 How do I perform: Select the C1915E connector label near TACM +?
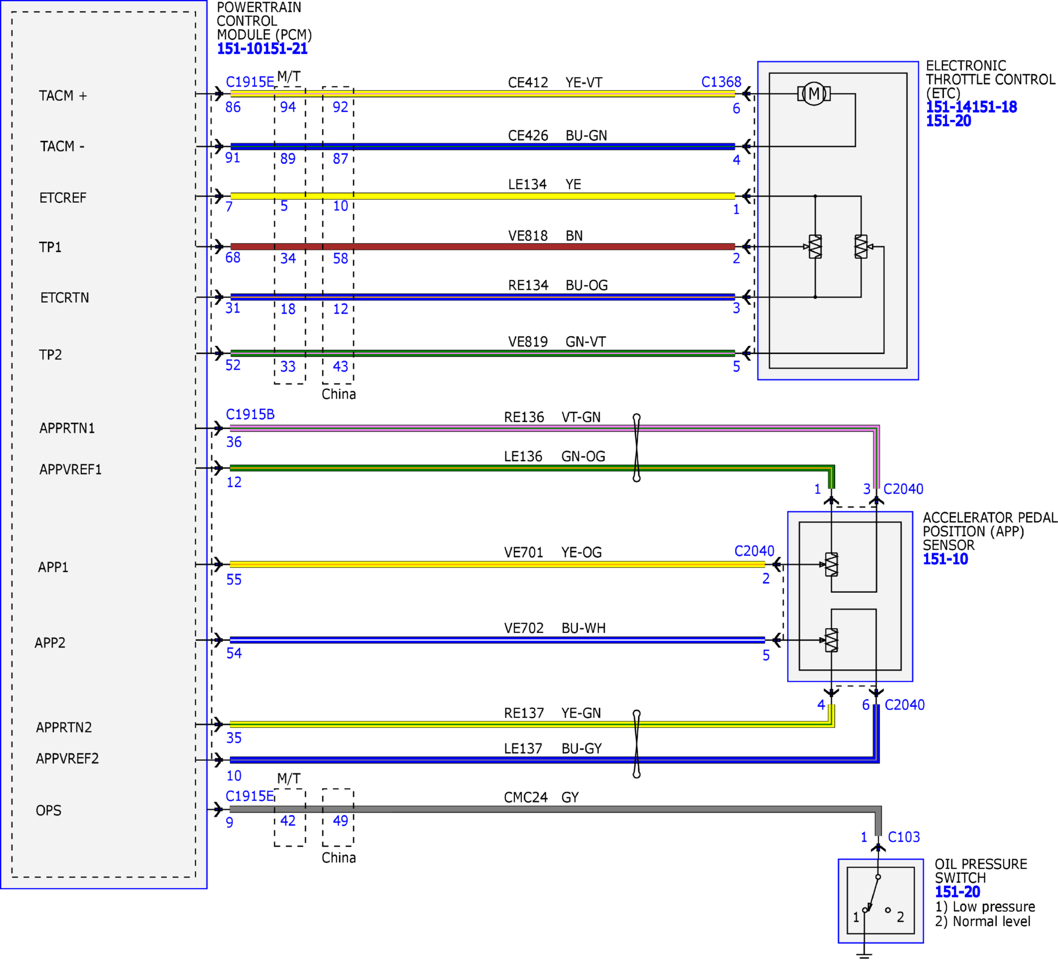click(250, 82)
